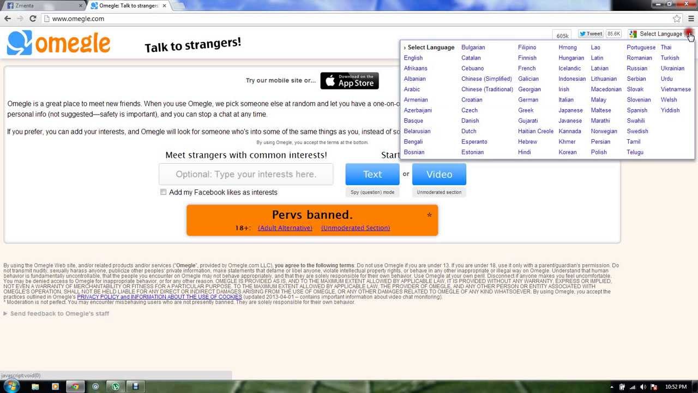698x393 pixels.
Task: Choose Filipino language
Action: 527,47
